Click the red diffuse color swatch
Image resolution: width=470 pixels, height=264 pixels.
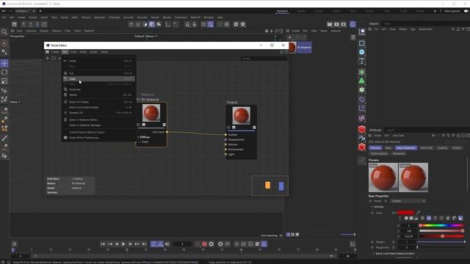406,213
